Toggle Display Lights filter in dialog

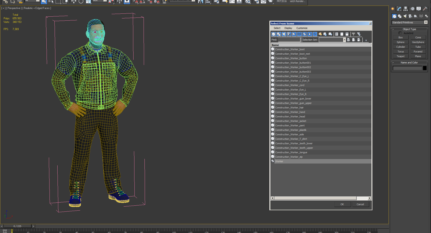284,34
